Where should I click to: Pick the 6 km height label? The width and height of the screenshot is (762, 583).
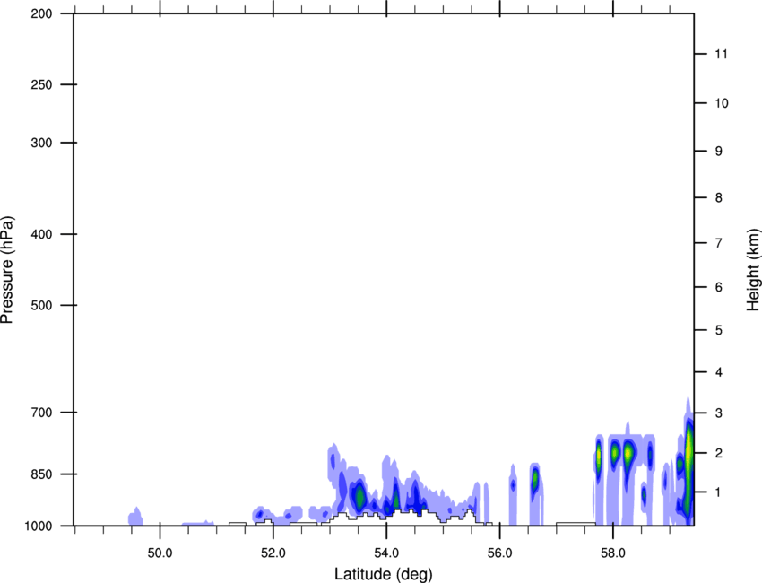[x=719, y=287]
